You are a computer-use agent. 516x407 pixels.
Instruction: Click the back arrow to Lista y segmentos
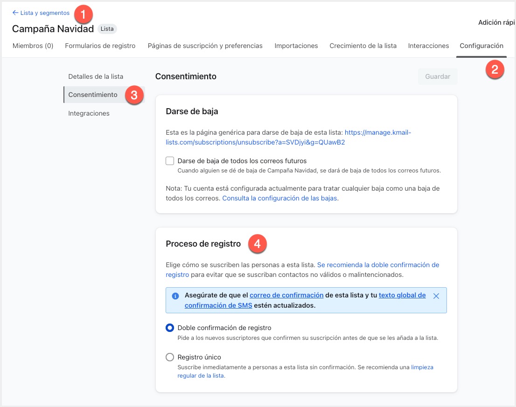point(15,13)
